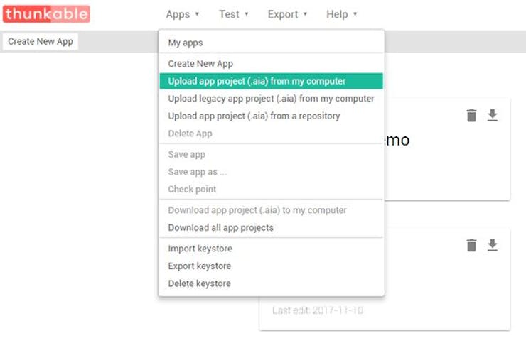Viewport: 526px width, 343px height.
Task: Delete the top app card with trash icon
Action: tap(471, 116)
